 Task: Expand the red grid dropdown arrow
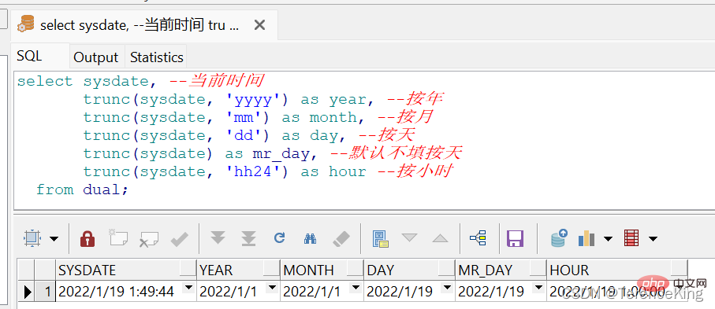click(x=653, y=238)
